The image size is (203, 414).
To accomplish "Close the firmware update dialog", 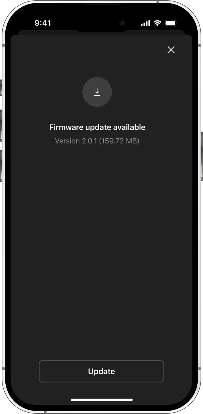I will tap(171, 50).
